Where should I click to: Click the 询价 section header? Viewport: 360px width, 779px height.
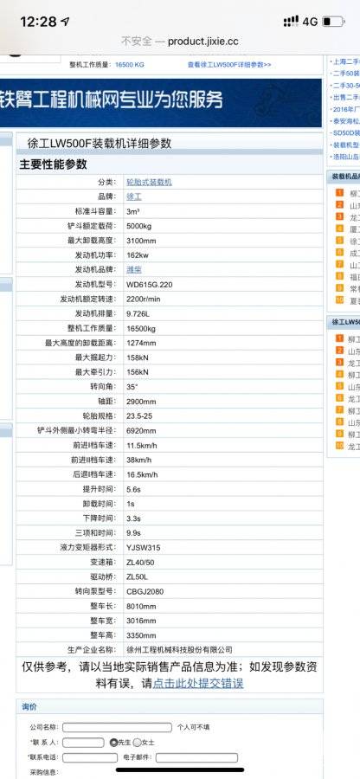[x=29, y=706]
